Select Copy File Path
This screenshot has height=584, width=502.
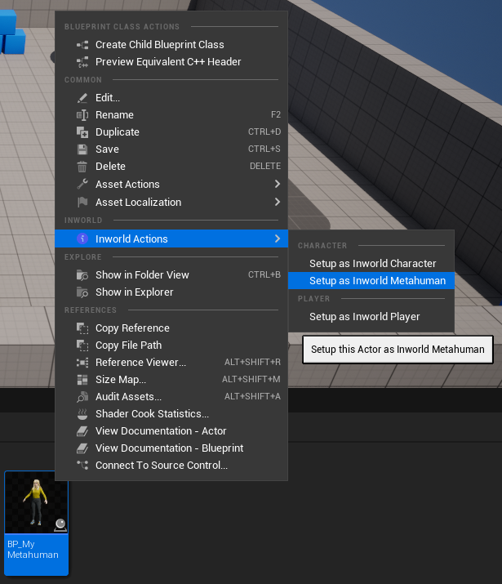click(171, 345)
